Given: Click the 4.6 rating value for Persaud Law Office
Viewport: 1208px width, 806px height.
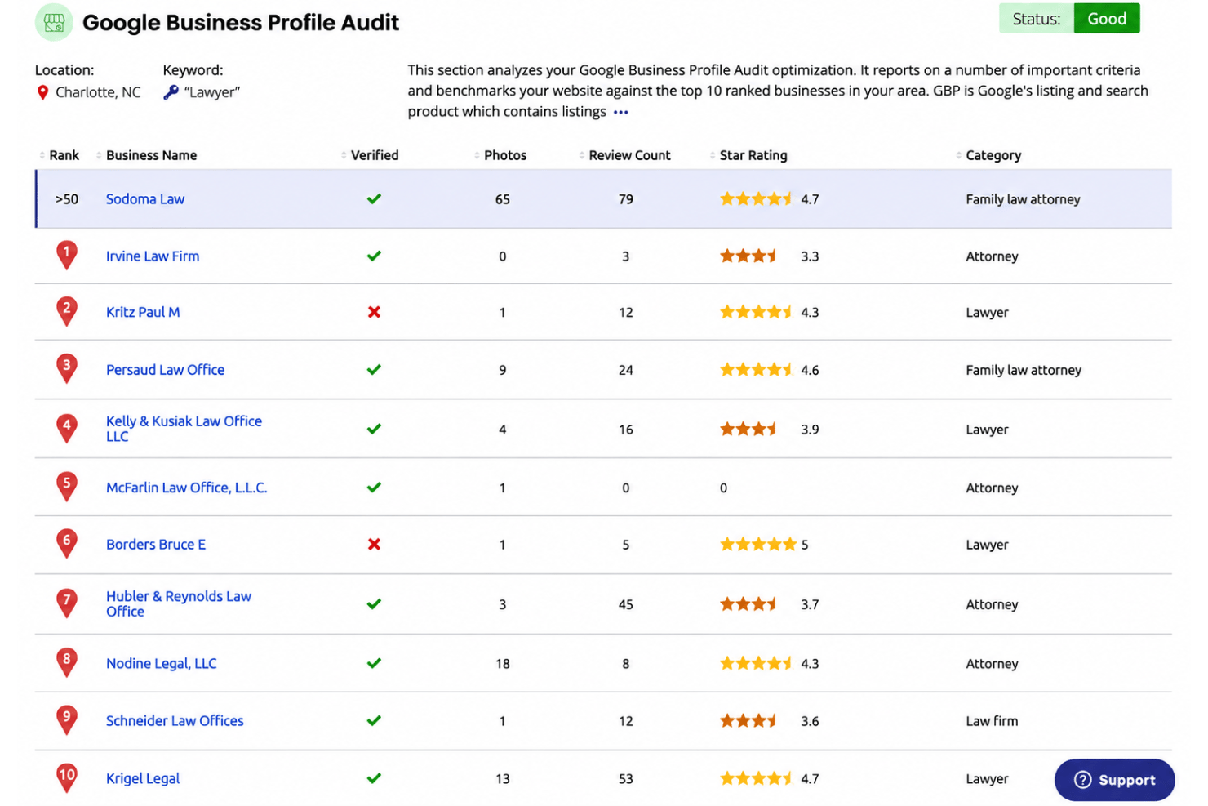Looking at the screenshot, I should coord(809,370).
